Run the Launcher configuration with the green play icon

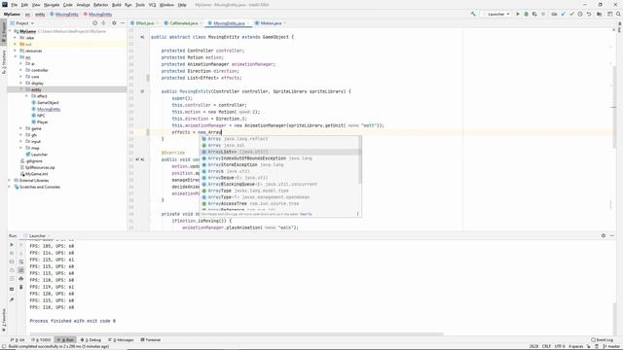pyautogui.click(x=518, y=14)
